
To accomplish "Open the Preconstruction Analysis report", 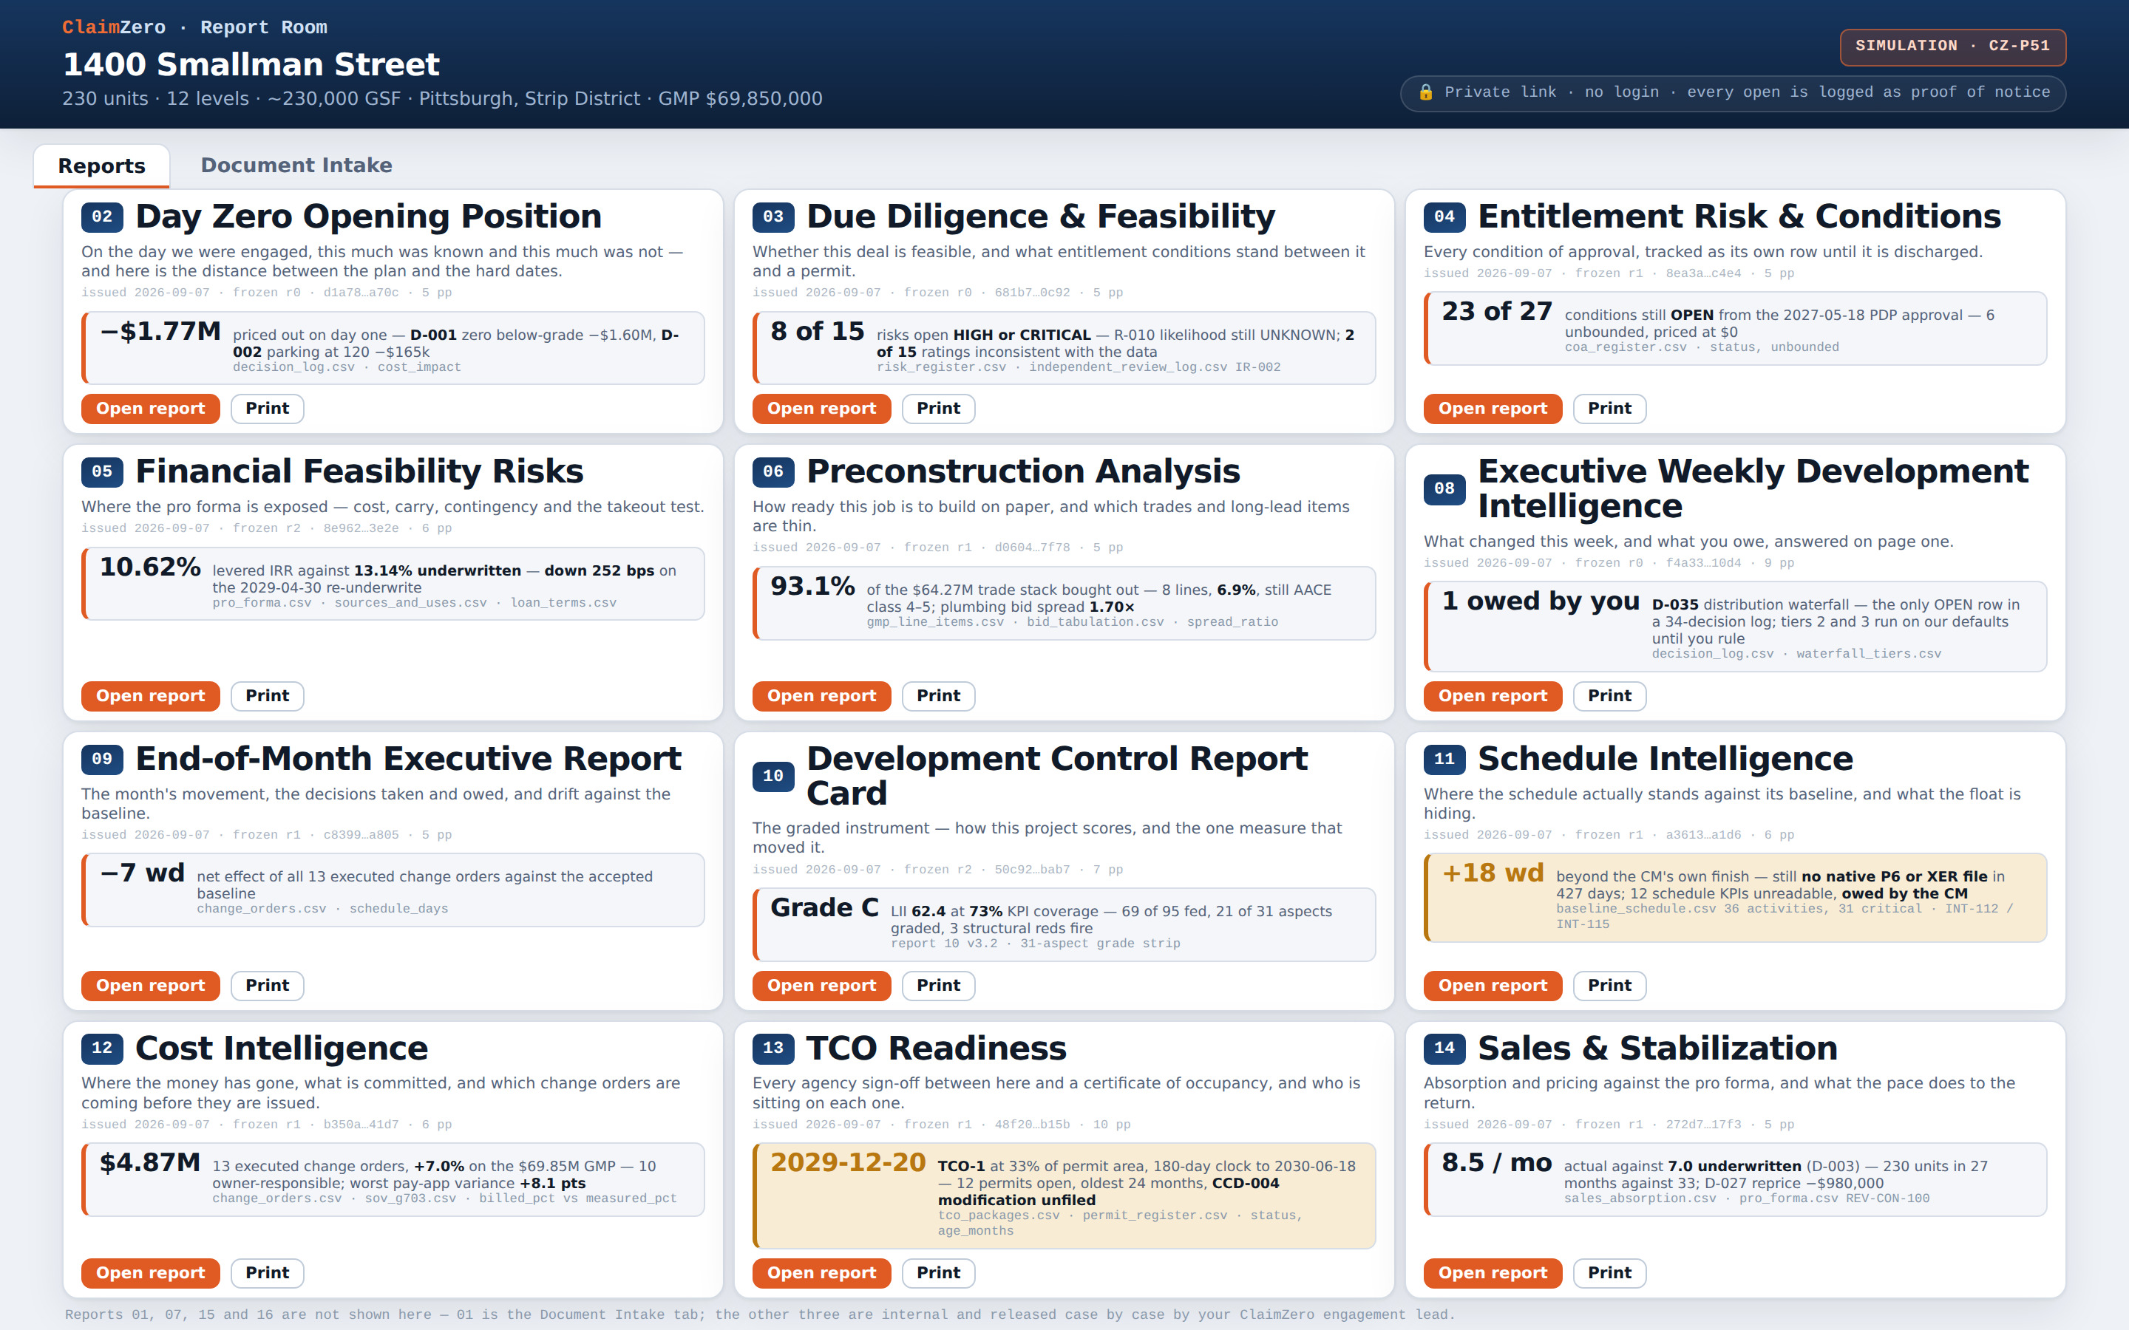I will click(x=822, y=696).
